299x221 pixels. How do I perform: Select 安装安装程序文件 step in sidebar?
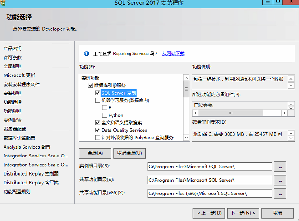click(21, 84)
